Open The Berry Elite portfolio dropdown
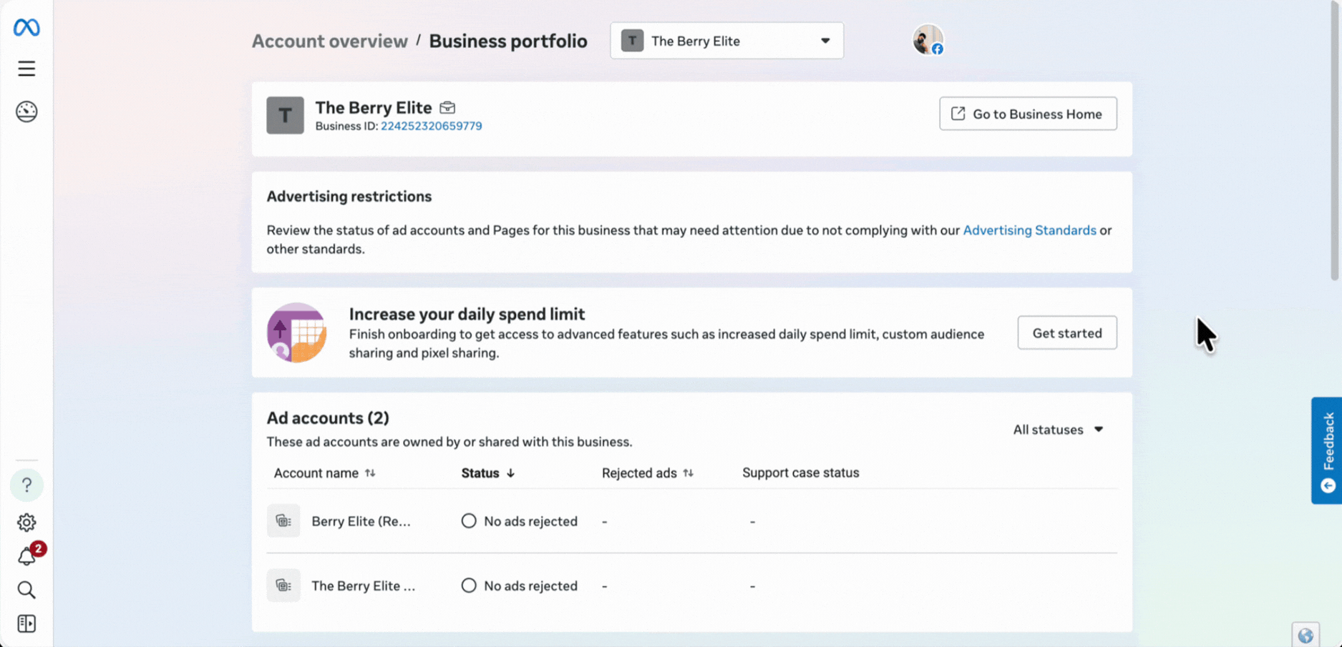 (x=726, y=41)
